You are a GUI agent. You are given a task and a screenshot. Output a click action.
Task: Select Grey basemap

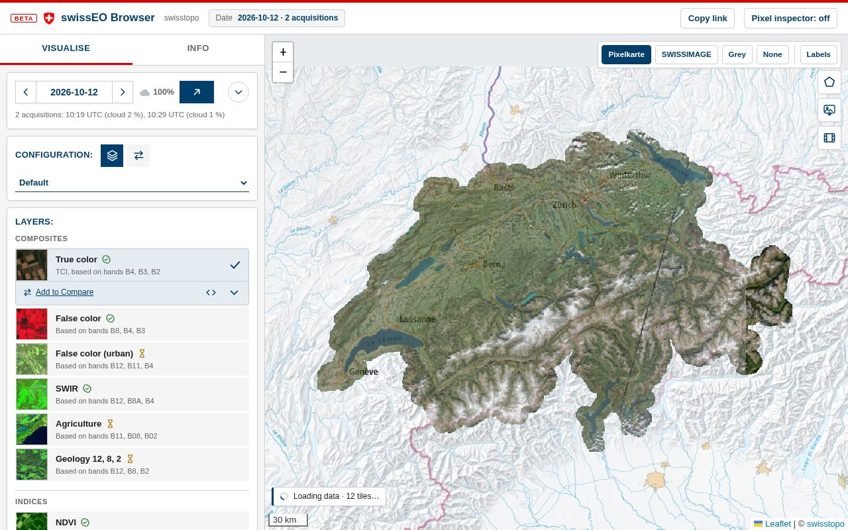click(737, 54)
